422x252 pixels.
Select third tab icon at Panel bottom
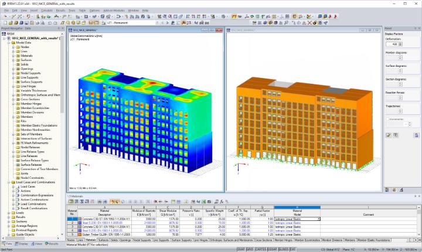401,190
